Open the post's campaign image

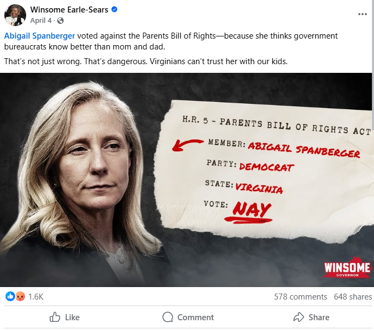pos(186,179)
